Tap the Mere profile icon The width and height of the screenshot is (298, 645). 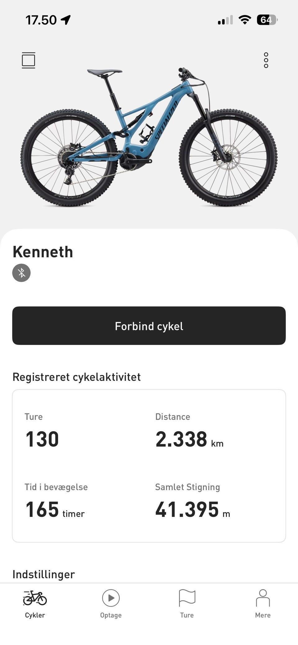click(x=263, y=598)
